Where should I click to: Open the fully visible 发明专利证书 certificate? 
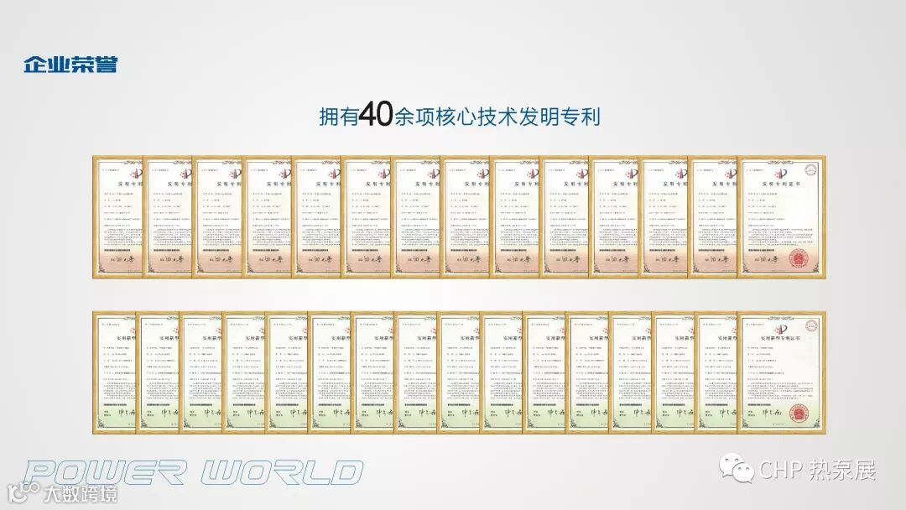[x=781, y=217]
